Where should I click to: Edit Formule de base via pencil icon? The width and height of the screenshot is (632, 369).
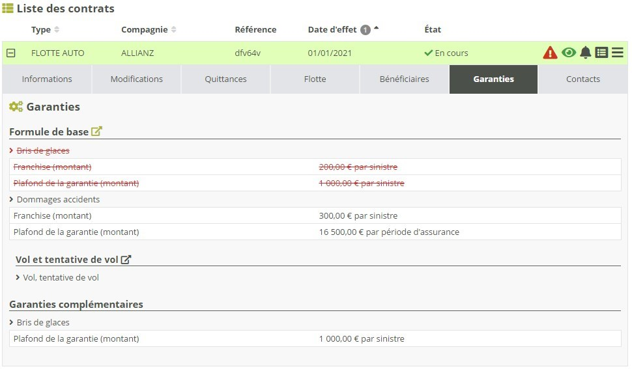(96, 131)
